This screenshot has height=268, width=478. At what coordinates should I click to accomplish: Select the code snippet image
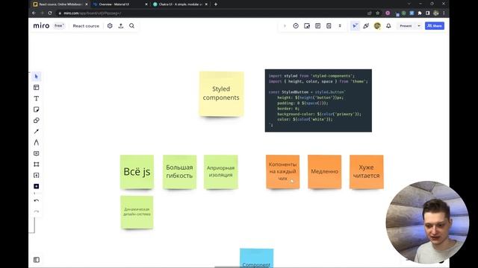[318, 100]
